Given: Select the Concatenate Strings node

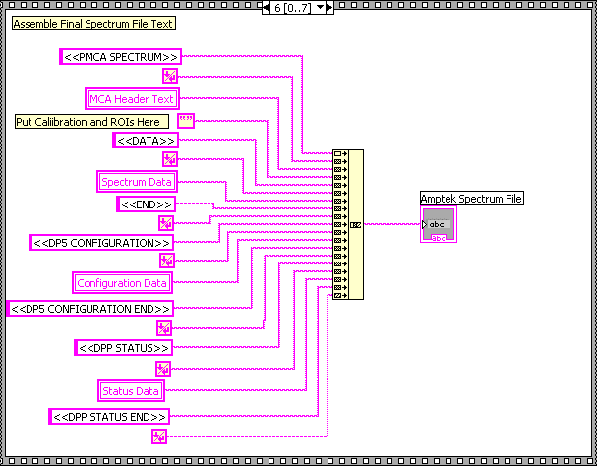Looking at the screenshot, I should point(348,224).
